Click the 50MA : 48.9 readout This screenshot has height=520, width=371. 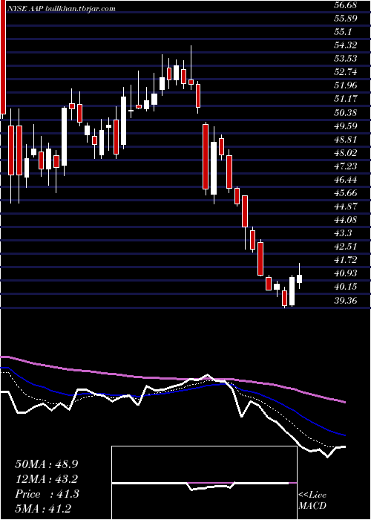pos(47,464)
